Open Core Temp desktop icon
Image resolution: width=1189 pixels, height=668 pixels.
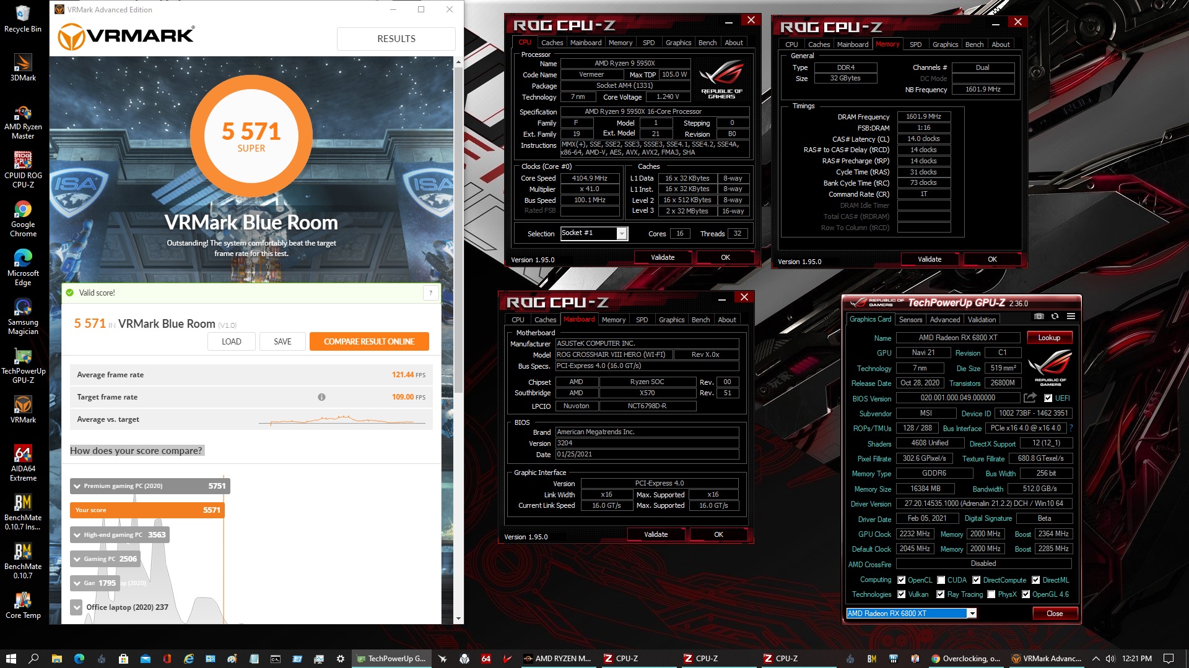point(23,605)
